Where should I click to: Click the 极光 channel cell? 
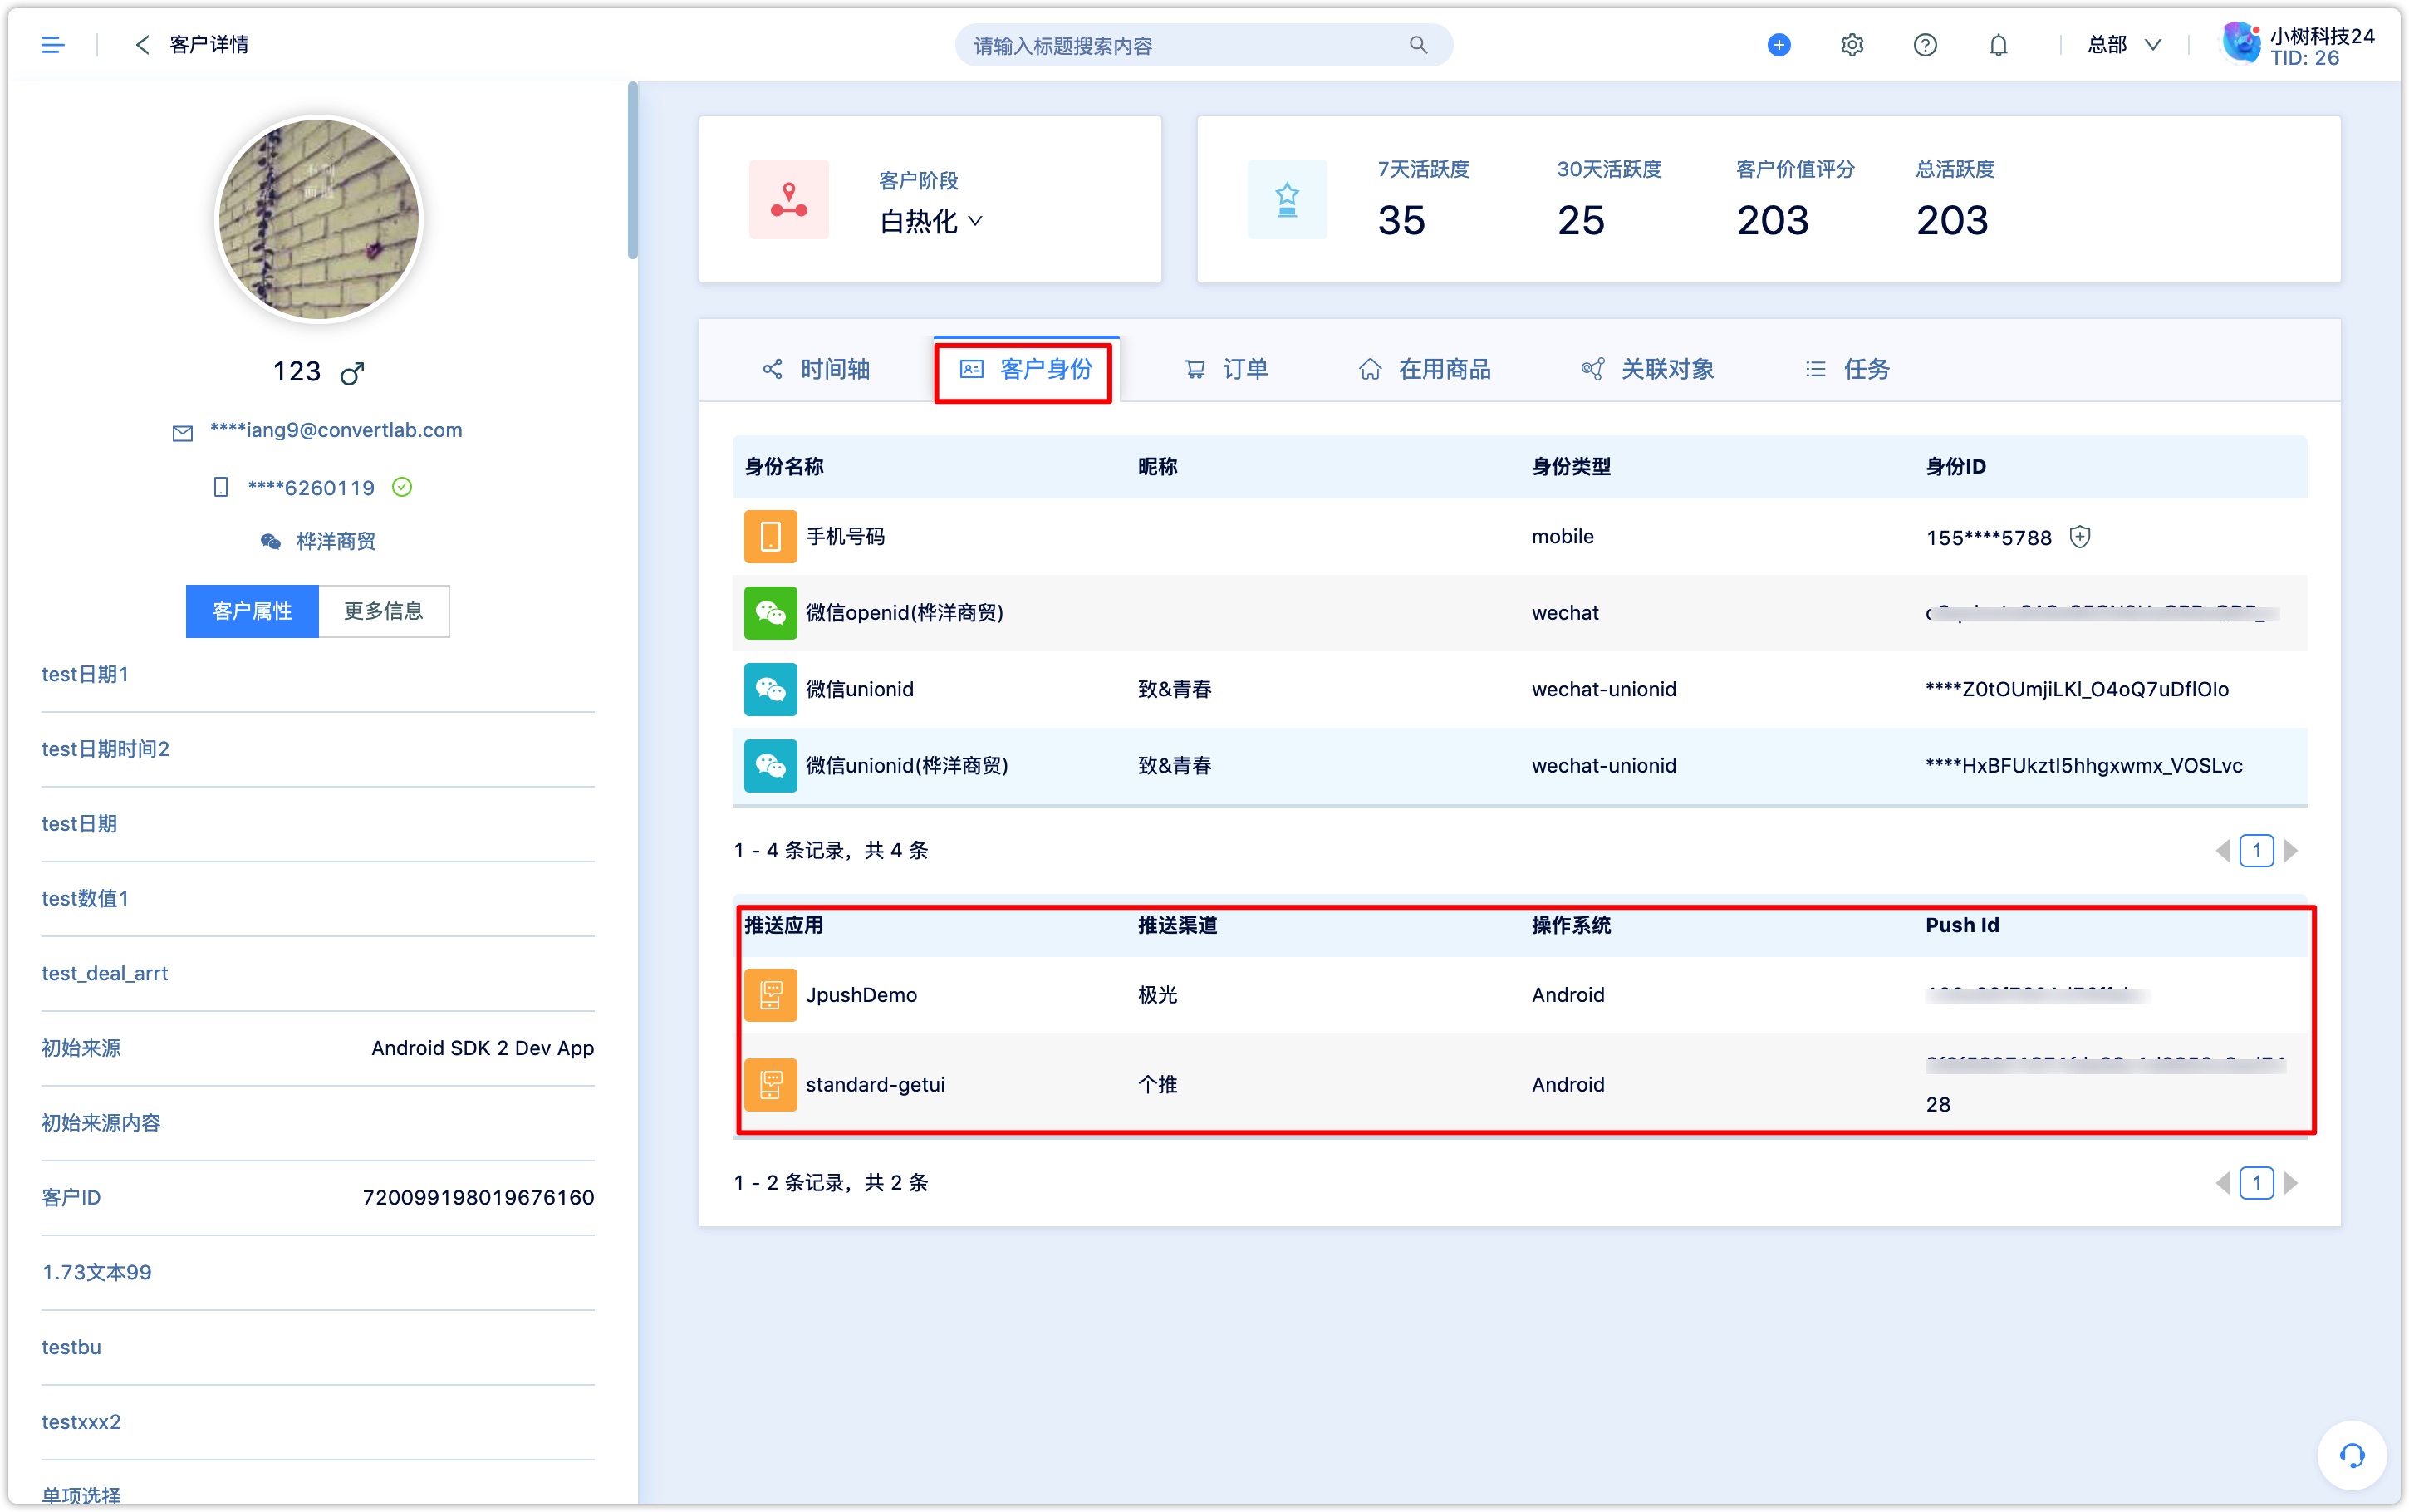pyautogui.click(x=1157, y=995)
